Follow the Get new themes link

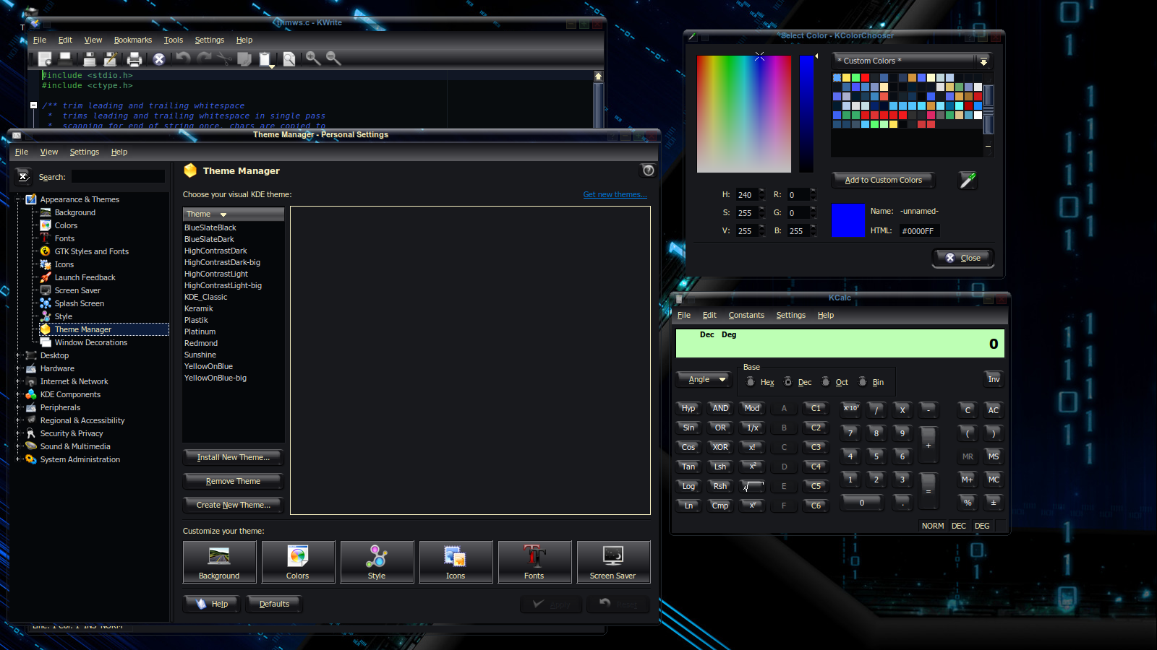click(x=615, y=195)
